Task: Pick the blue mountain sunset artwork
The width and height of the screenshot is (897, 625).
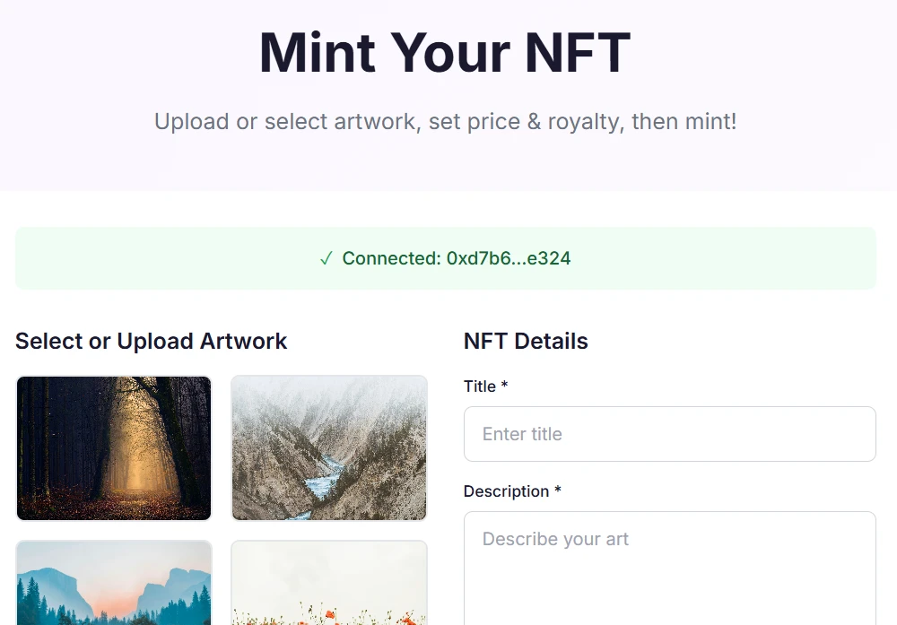Action: coord(114,583)
